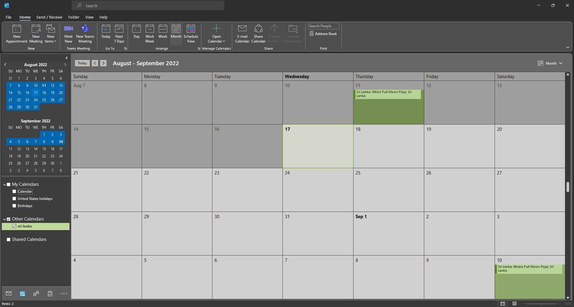Show the Next 7 Days
574x307 pixels.
(119, 34)
